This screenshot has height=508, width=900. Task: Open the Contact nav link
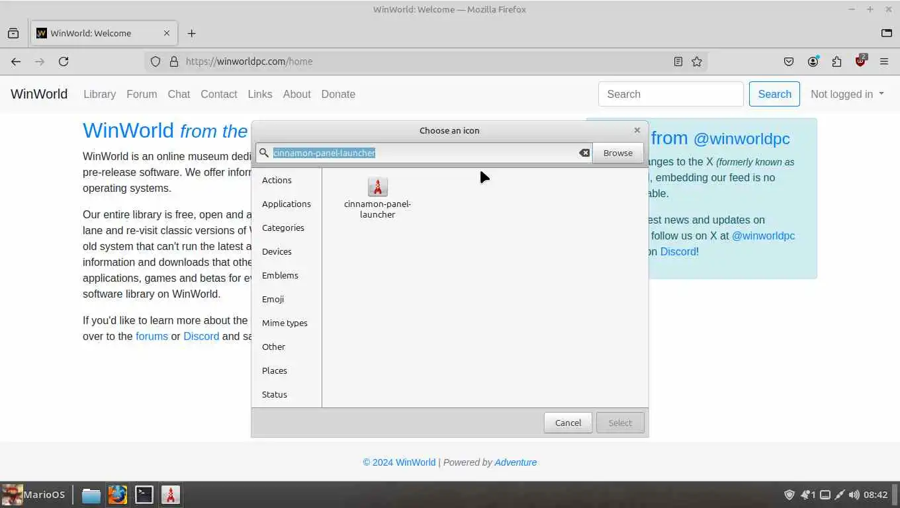click(x=218, y=94)
